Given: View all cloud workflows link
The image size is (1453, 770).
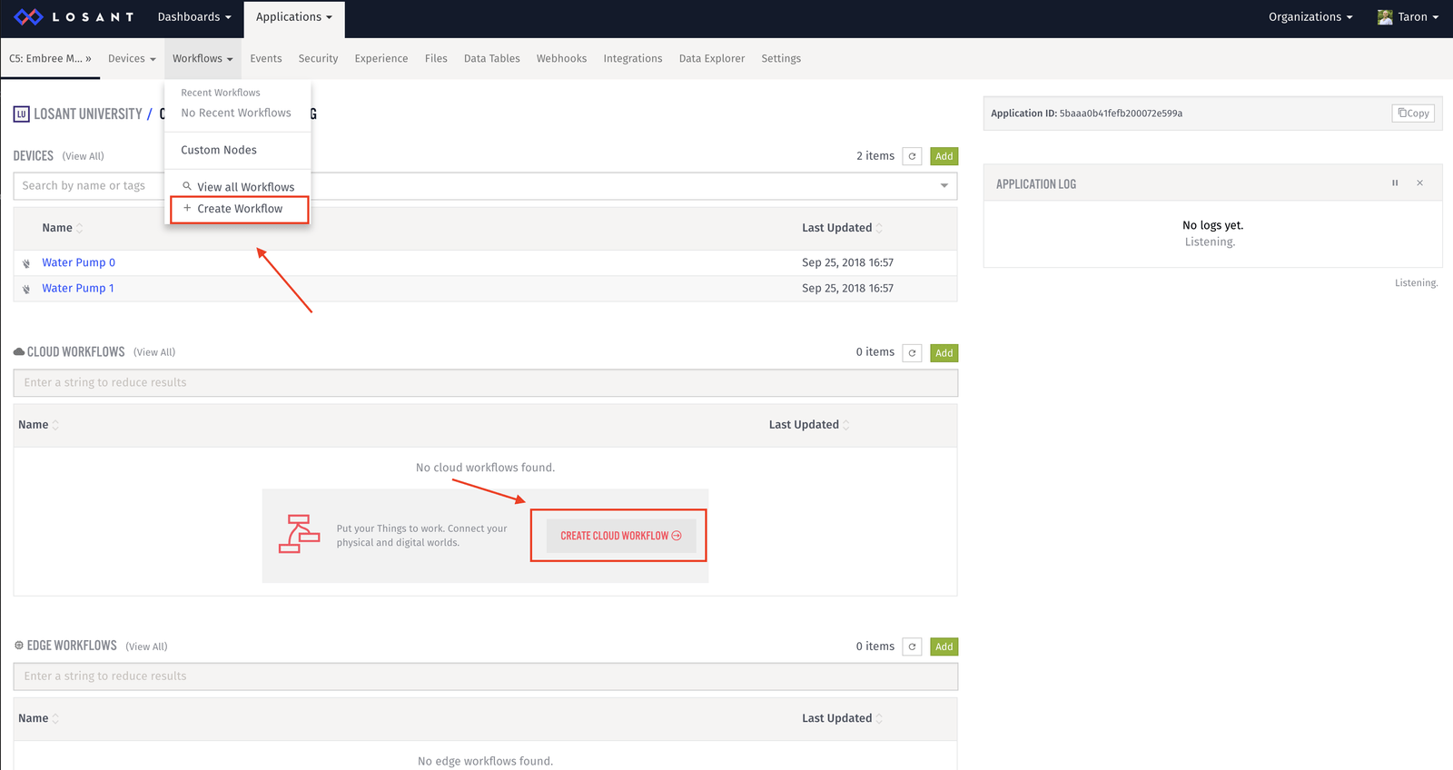Looking at the screenshot, I should click(154, 352).
